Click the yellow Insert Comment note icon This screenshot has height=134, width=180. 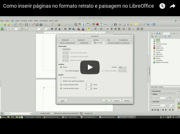[x=136, y=24]
